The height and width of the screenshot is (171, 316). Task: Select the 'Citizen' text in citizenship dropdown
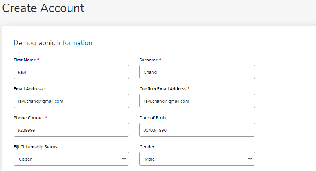(25, 159)
